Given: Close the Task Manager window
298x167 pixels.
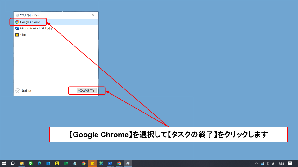Looking at the screenshot, I should 93,15.
